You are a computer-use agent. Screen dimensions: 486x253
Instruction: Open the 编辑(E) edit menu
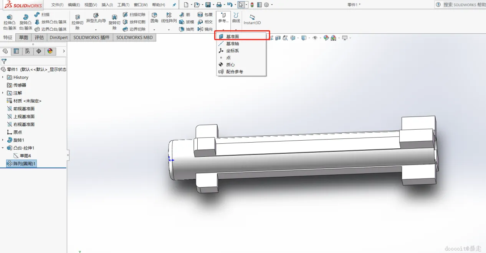[74, 5]
